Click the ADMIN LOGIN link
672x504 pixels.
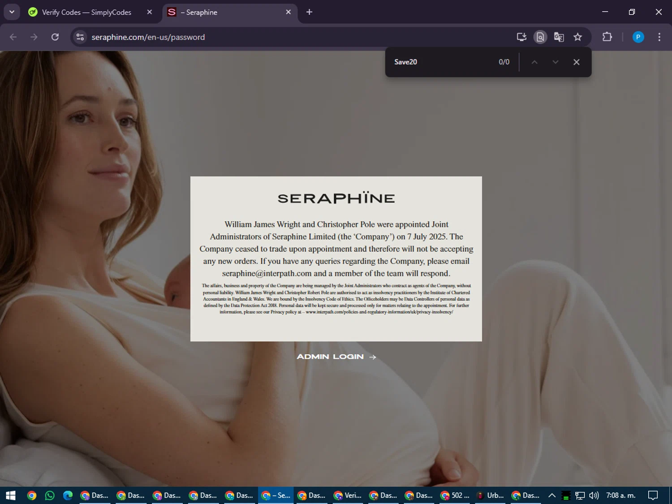tap(336, 357)
